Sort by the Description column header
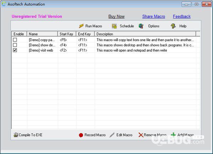 coord(145,34)
